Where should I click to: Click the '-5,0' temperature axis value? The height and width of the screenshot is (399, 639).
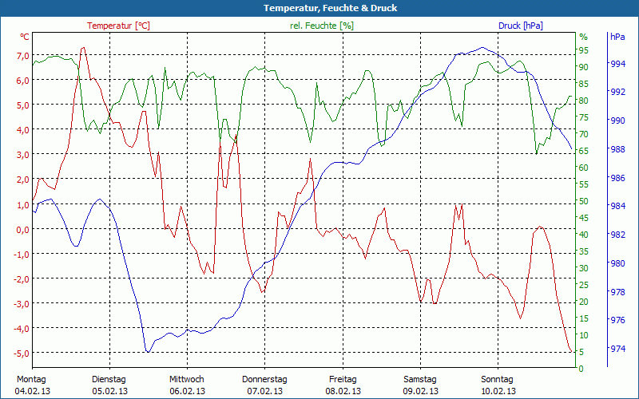click(x=22, y=353)
